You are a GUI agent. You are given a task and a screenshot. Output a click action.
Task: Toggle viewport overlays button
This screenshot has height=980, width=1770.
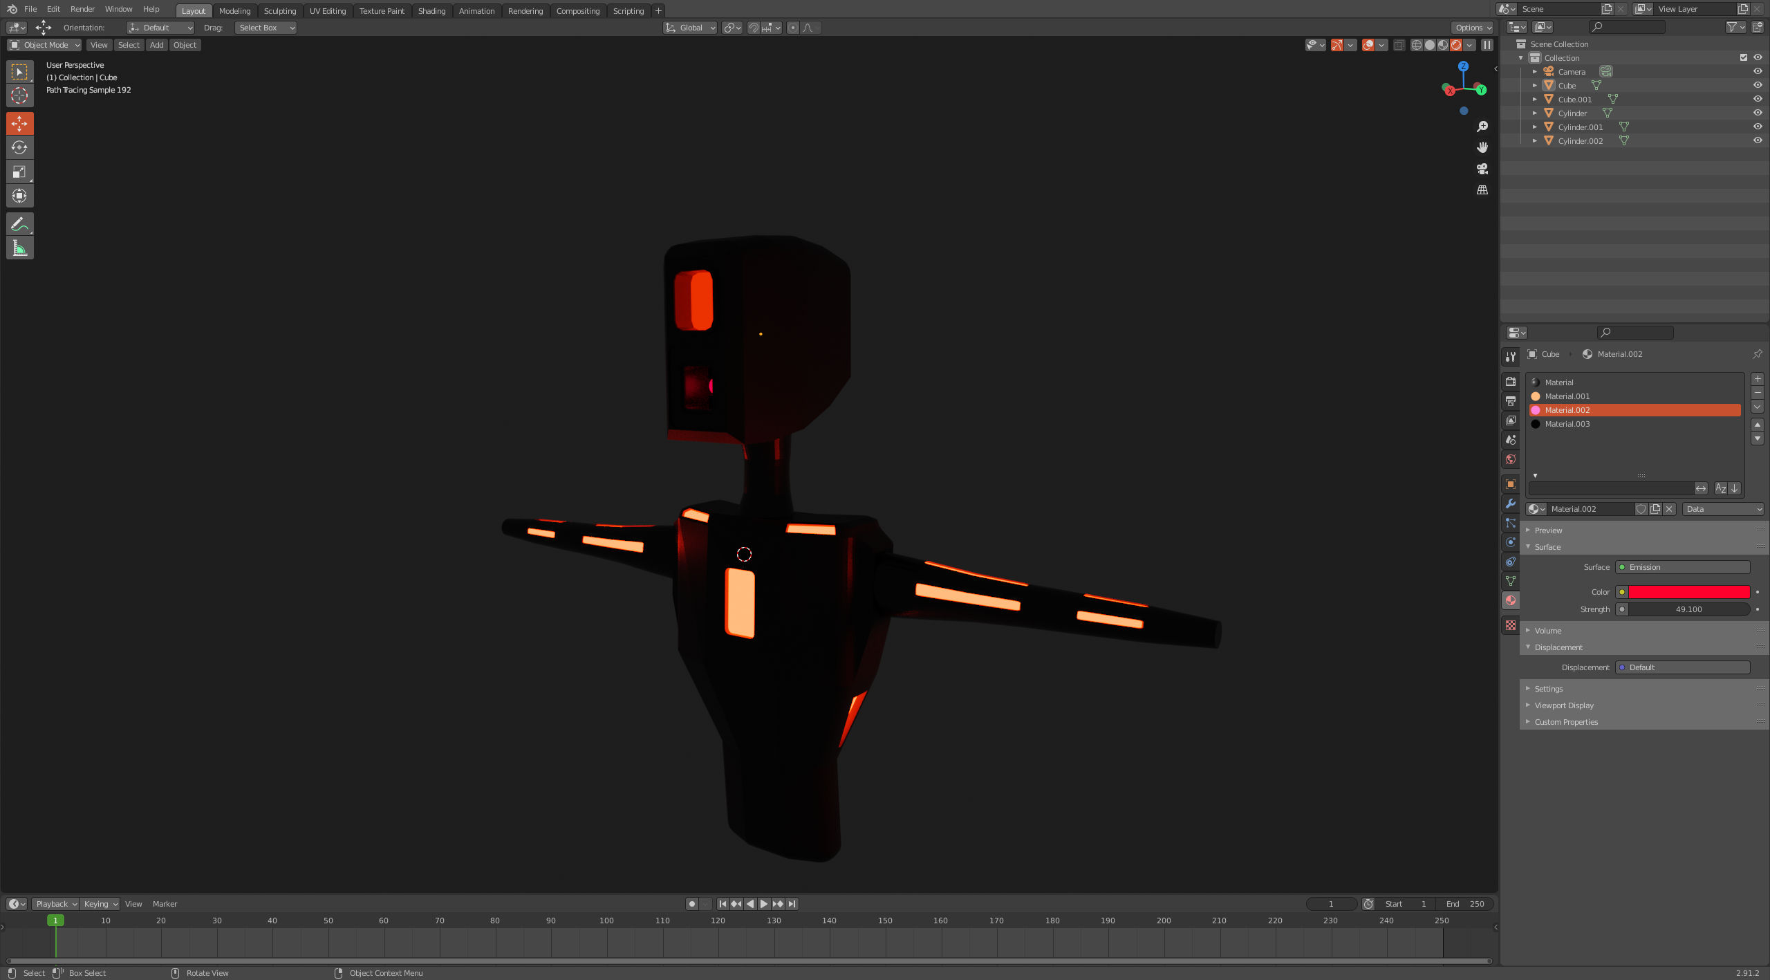[x=1368, y=45]
